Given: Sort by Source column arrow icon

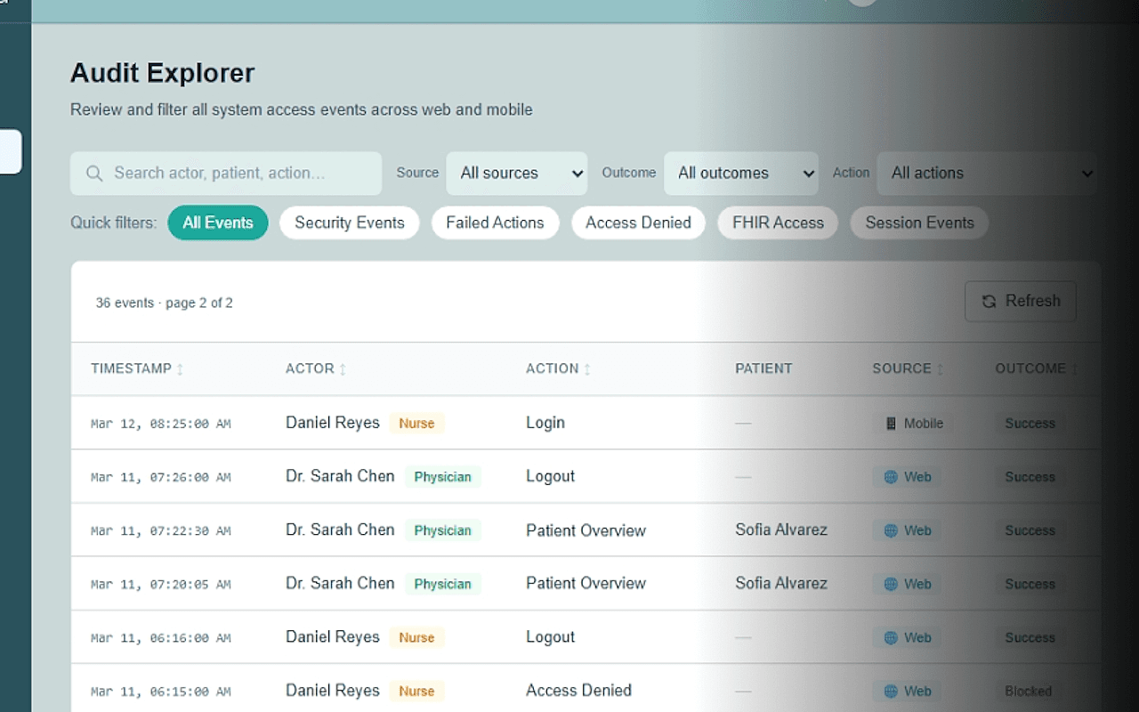Looking at the screenshot, I should (x=941, y=369).
